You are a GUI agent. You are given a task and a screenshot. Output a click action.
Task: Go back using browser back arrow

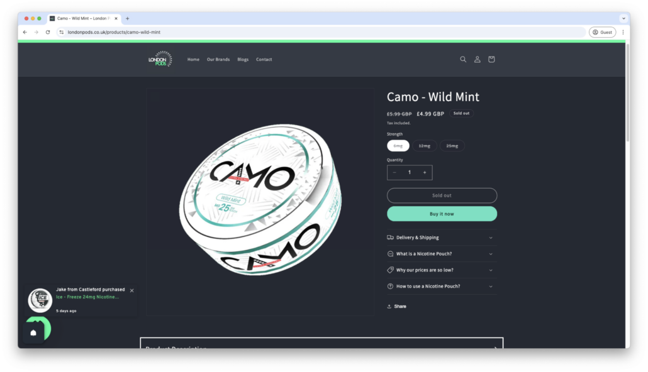(25, 32)
